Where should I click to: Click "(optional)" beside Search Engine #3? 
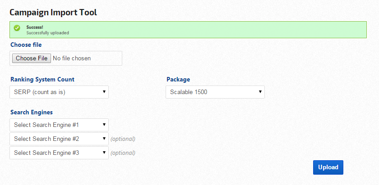pos(123,153)
